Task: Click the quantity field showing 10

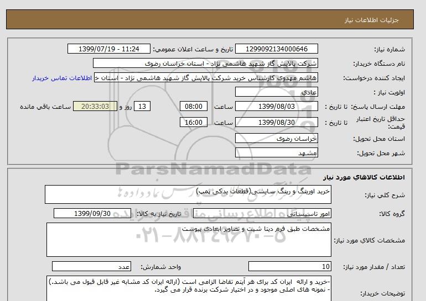Action: [x=290, y=267]
